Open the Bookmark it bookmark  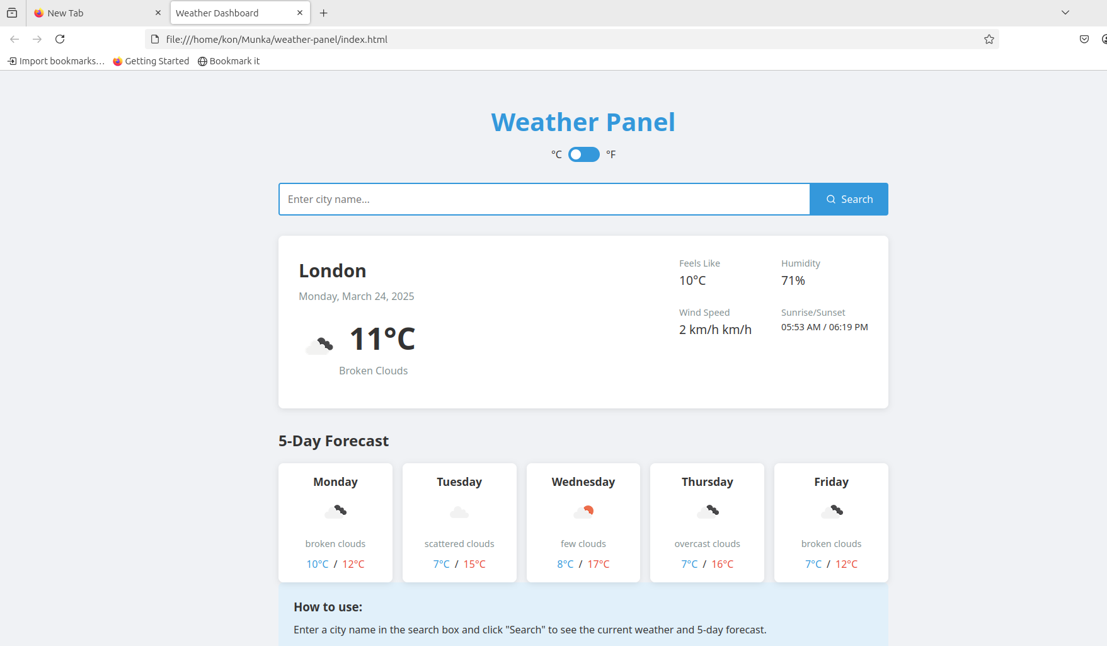[x=229, y=61]
